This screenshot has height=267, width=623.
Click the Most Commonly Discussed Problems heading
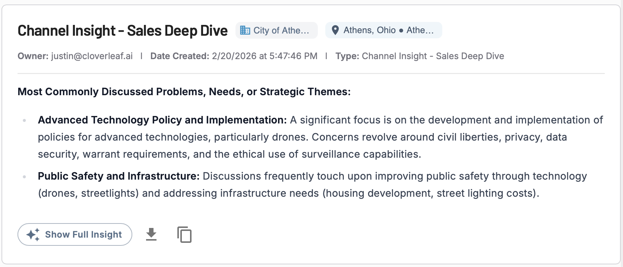point(184,92)
